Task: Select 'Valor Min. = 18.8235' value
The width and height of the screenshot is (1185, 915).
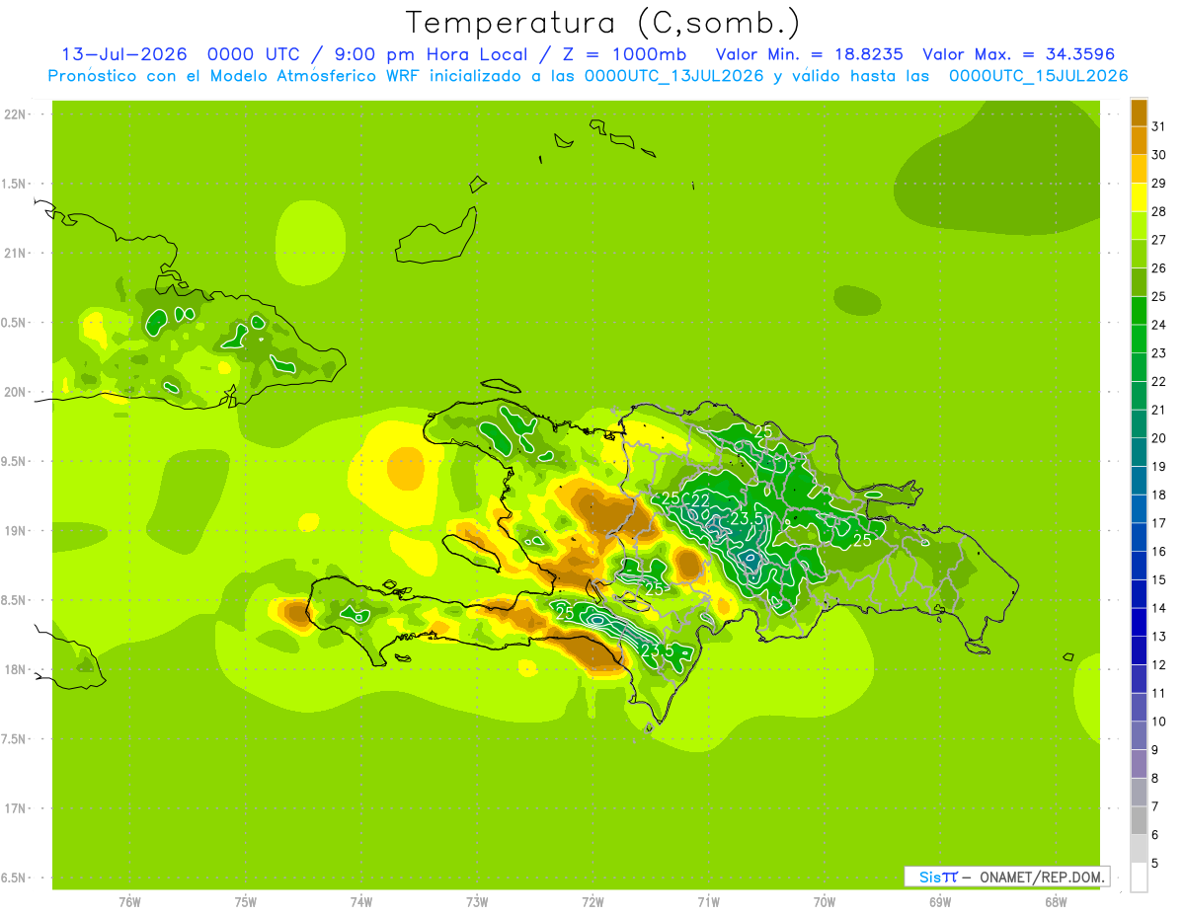Action: click(809, 53)
